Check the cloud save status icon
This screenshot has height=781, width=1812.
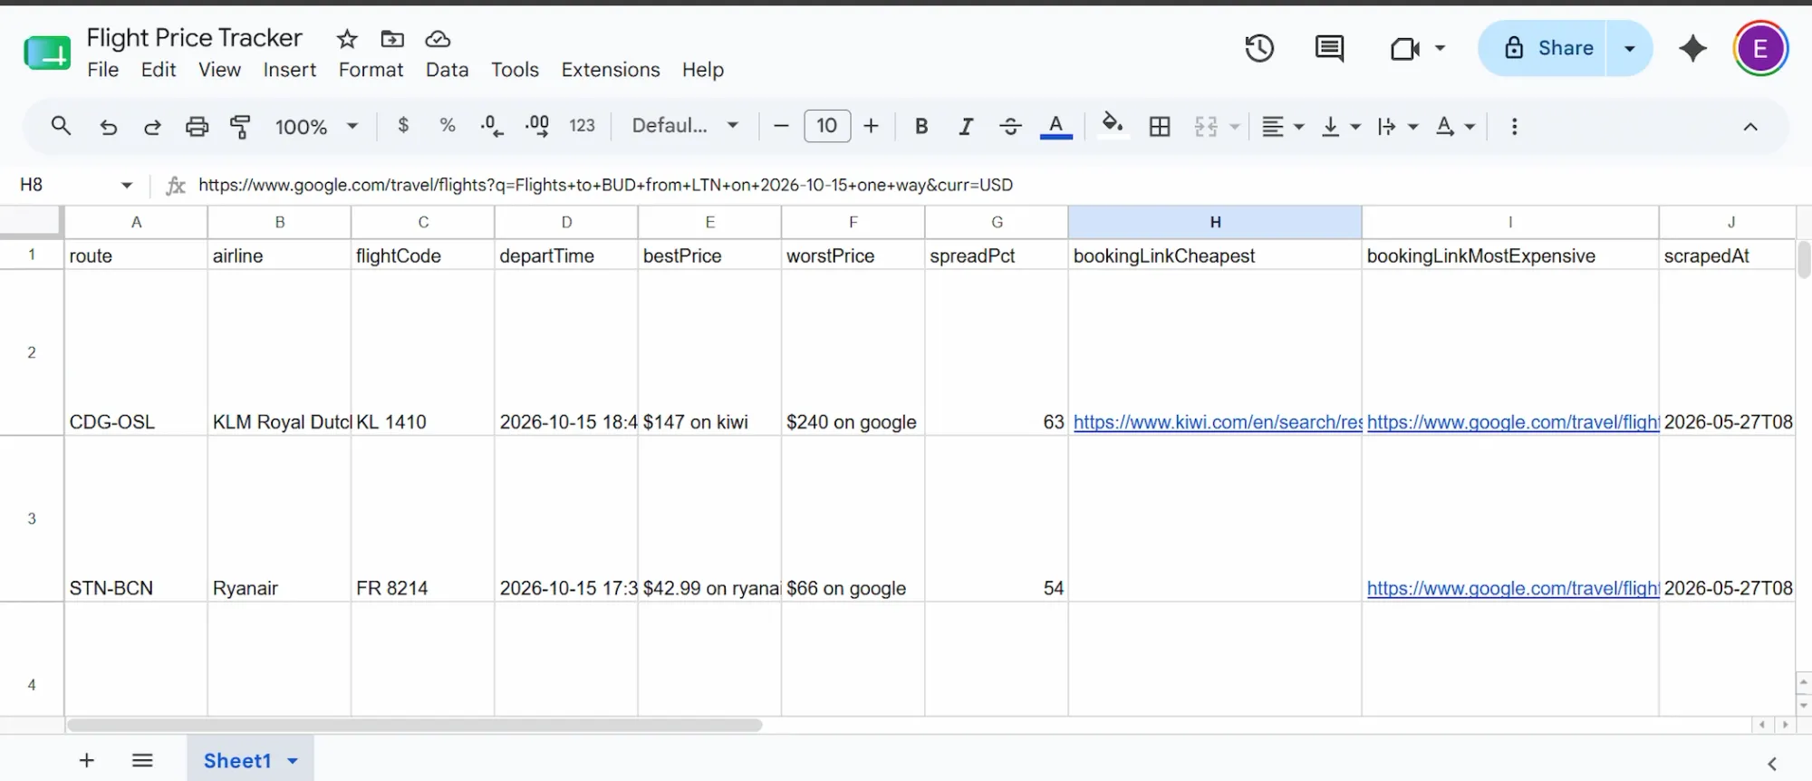click(438, 39)
